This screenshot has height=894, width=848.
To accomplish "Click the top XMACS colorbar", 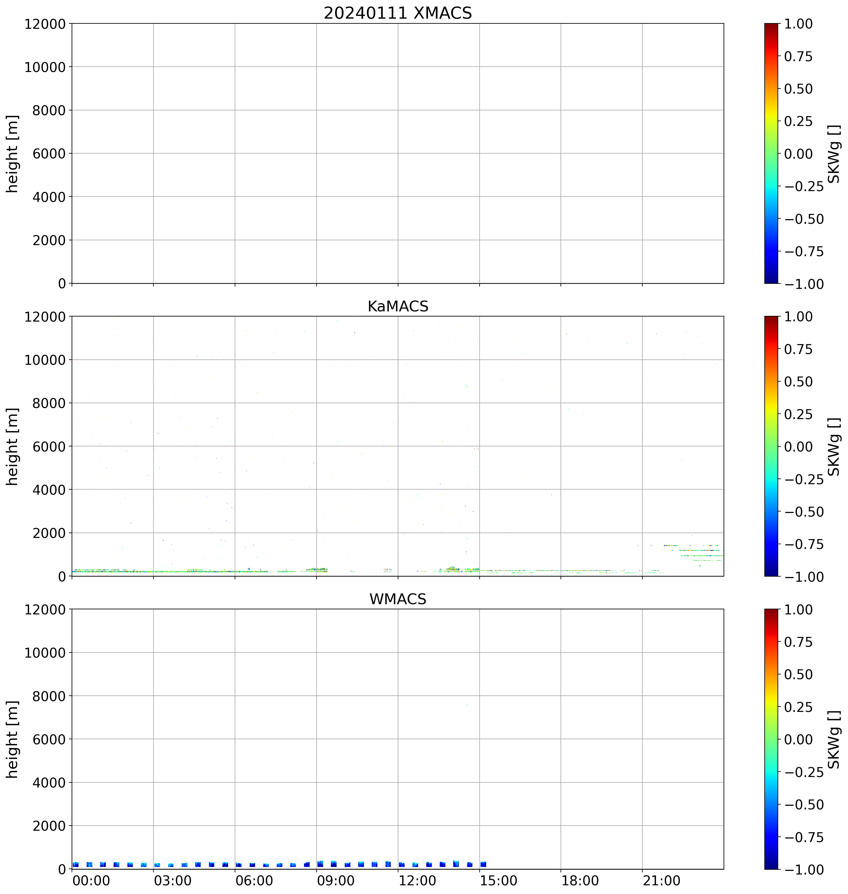I will tap(771, 153).
